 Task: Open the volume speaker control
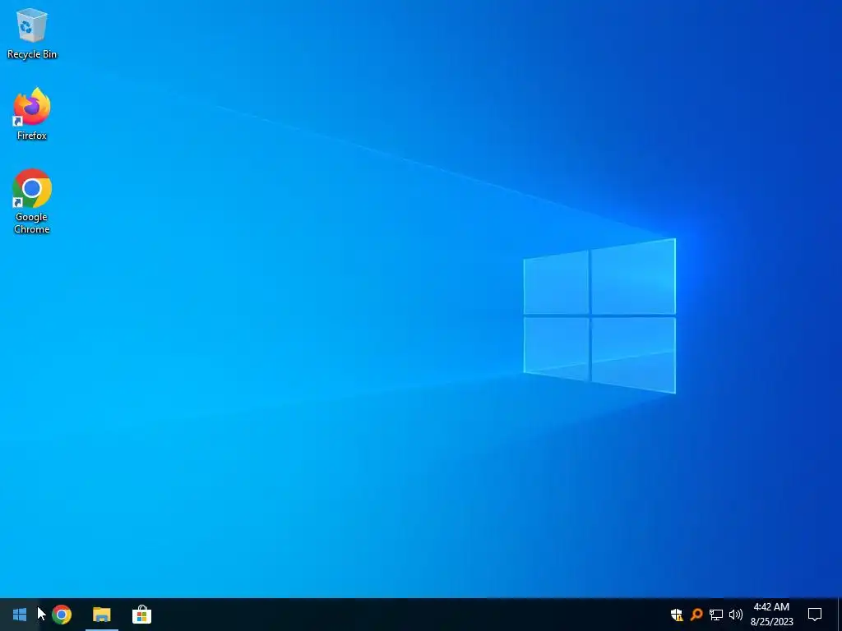coord(736,615)
